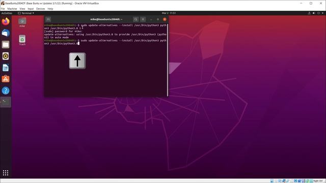Open the VirtualBox Machine menu
Screen dimensions: 326x183
tap(12, 9)
